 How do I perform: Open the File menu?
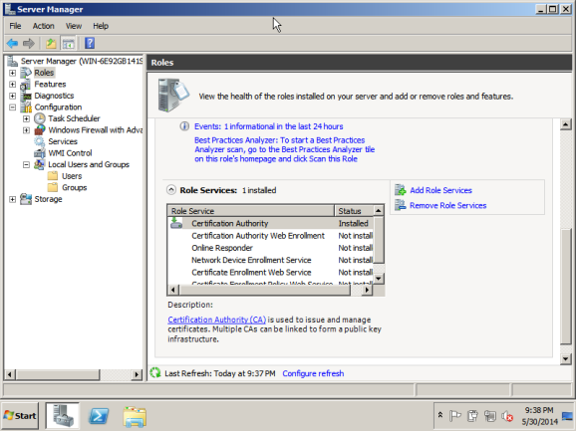tap(15, 26)
